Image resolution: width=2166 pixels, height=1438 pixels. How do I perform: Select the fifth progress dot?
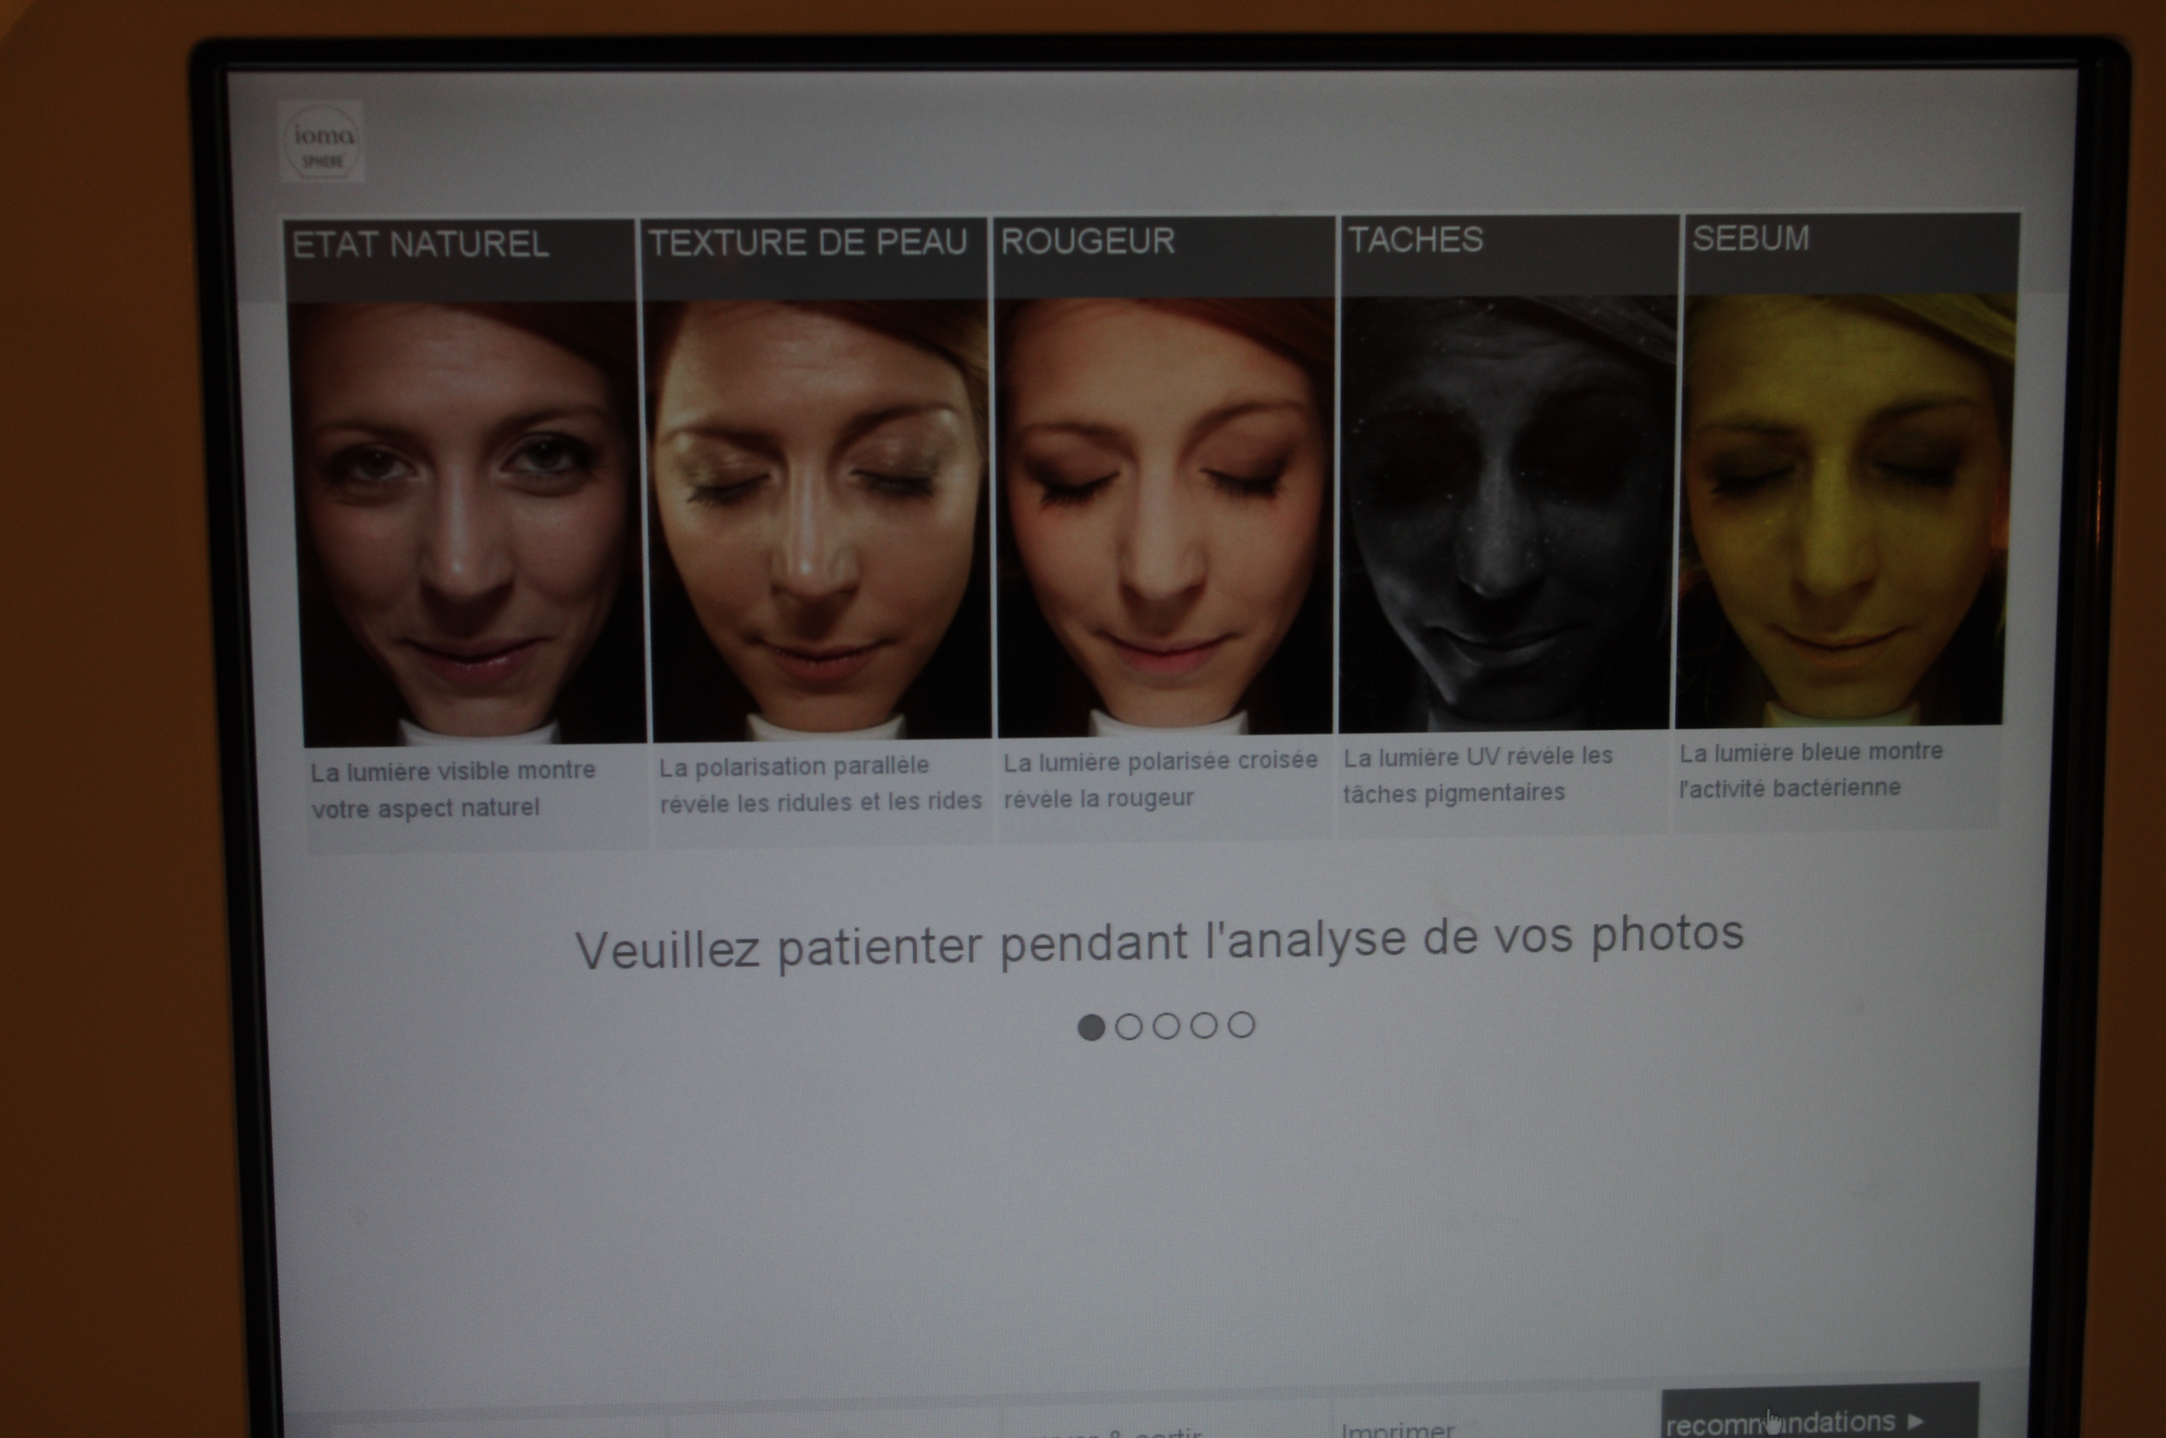point(1241,1024)
